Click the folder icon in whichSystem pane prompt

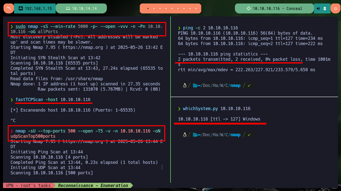(195, 135)
